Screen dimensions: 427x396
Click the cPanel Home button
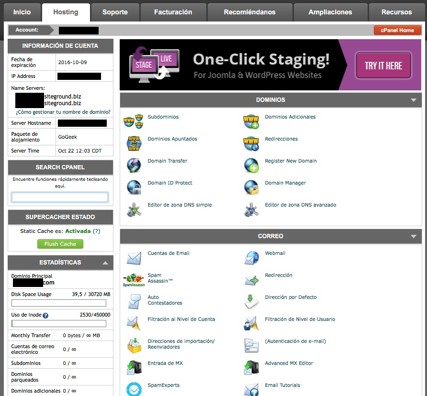(x=397, y=30)
